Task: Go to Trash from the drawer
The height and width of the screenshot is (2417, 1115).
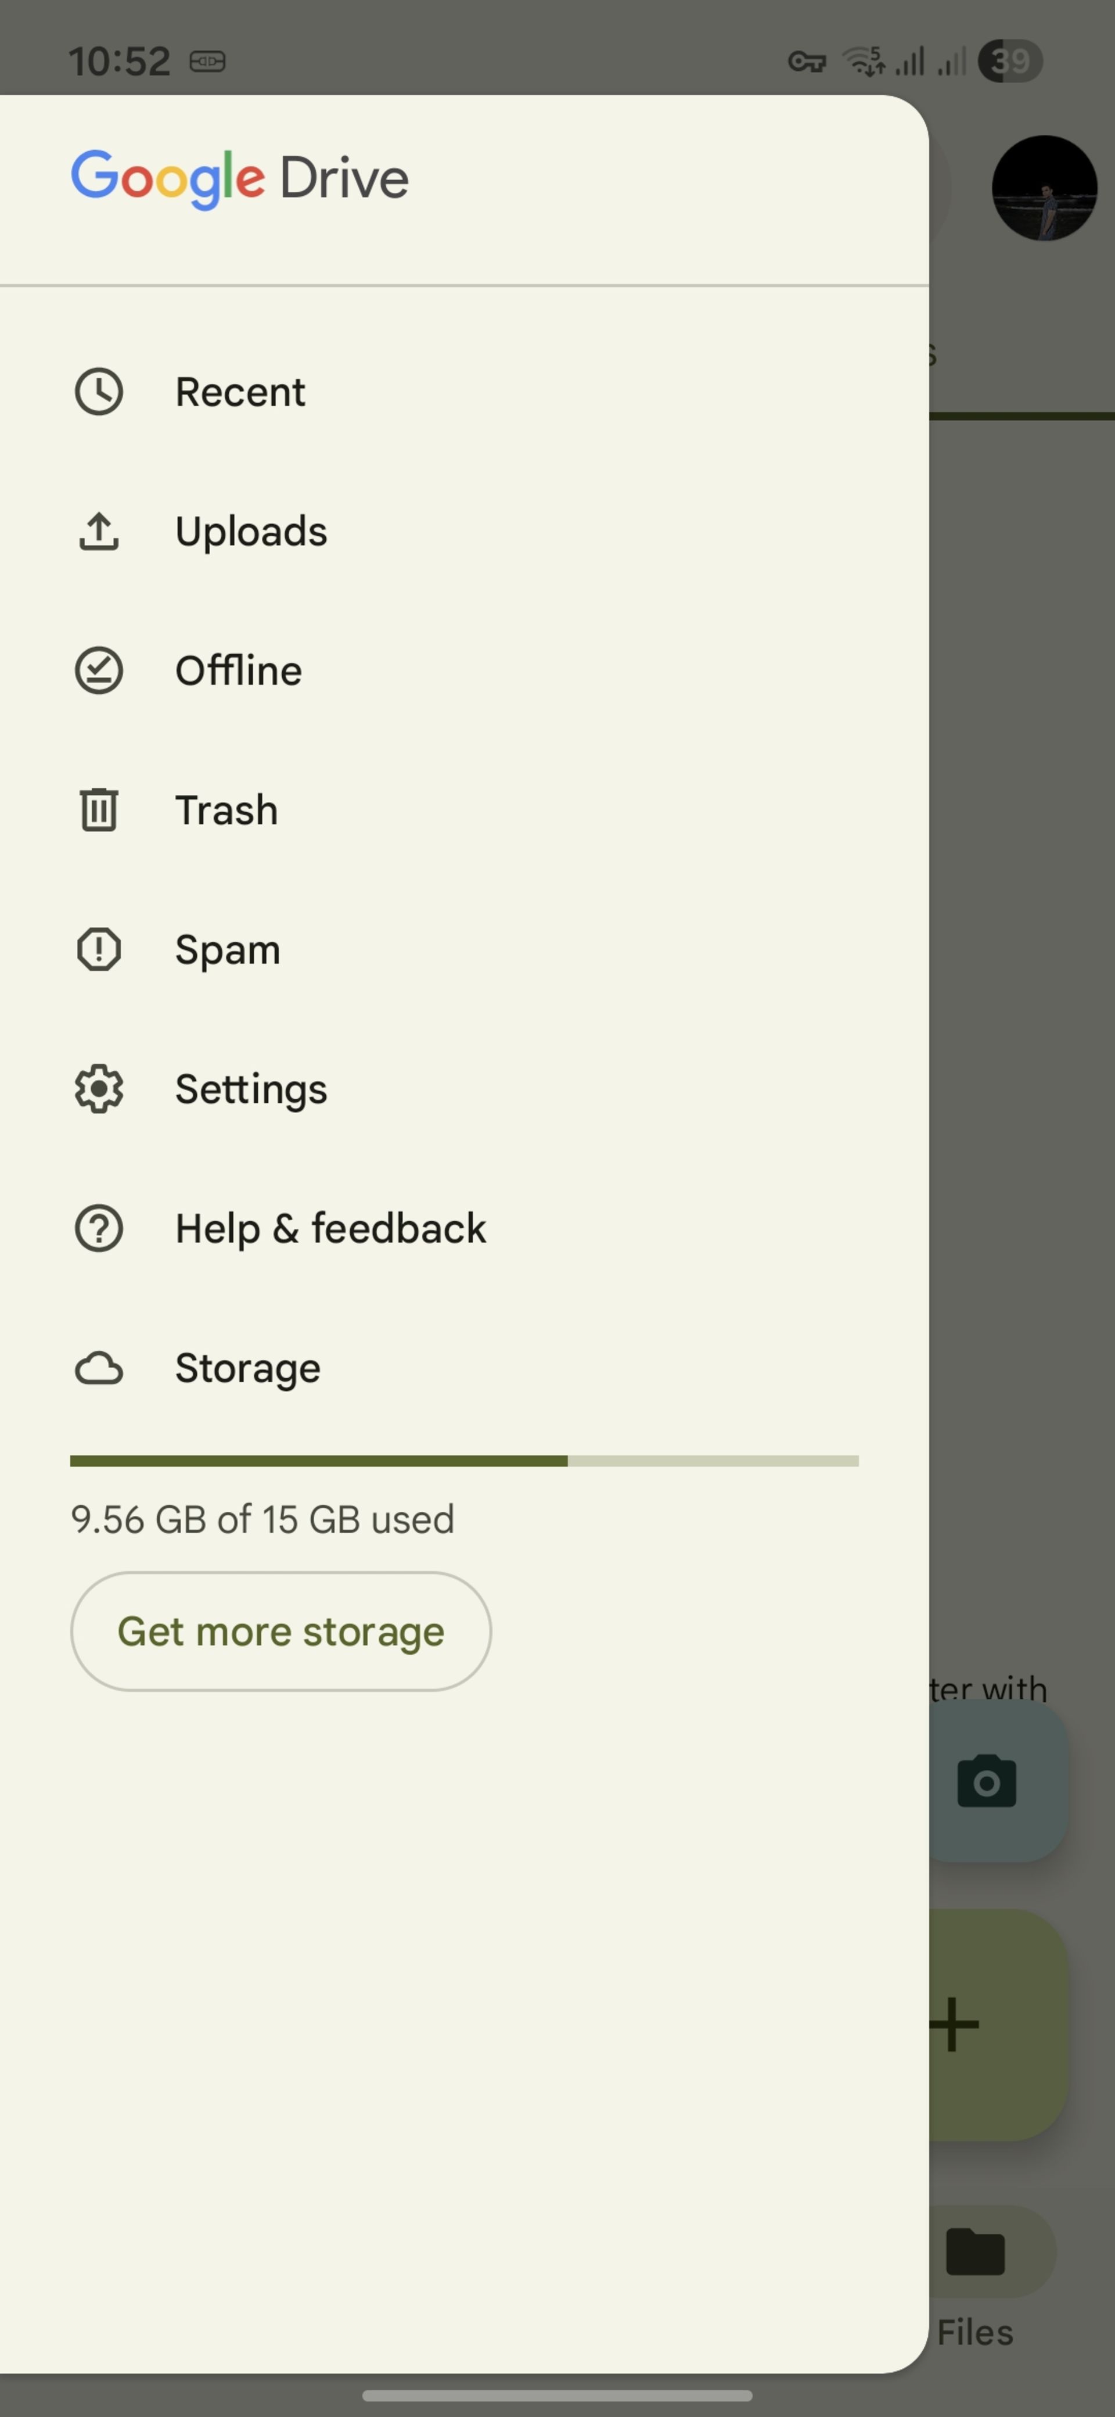Action: [226, 810]
